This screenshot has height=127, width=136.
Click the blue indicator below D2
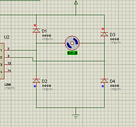click(x=35, y=86)
